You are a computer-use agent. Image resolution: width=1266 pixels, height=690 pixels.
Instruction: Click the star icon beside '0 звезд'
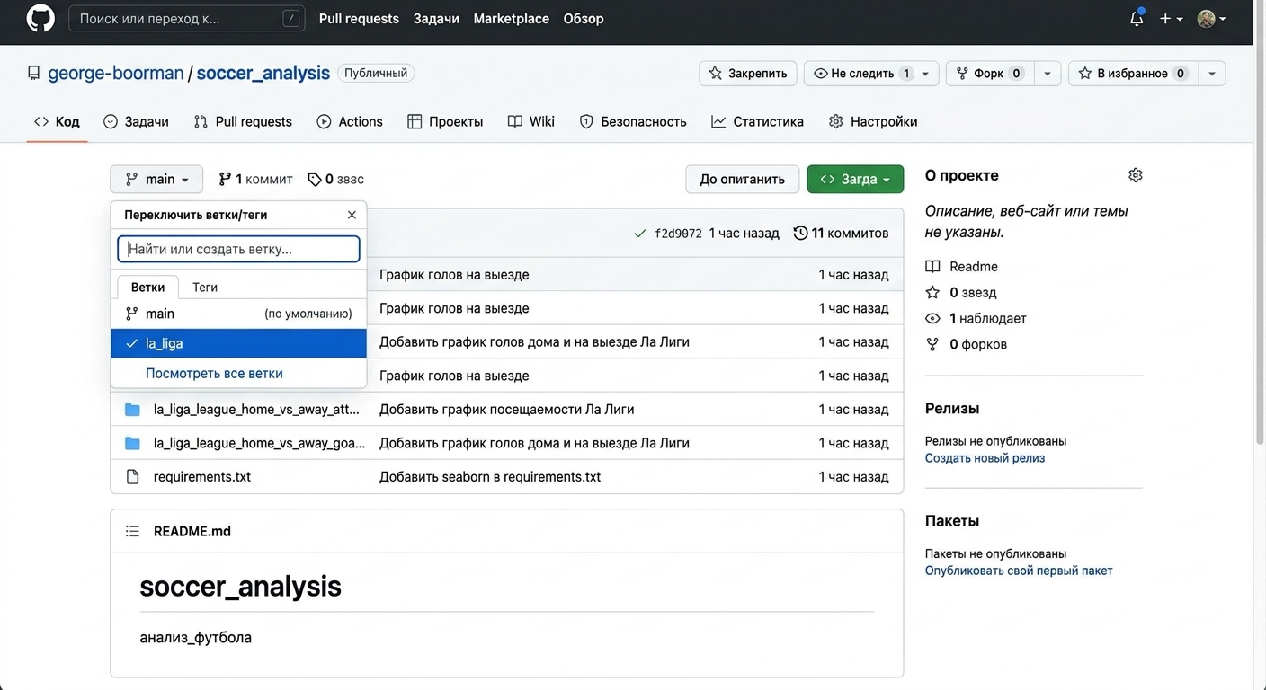(932, 293)
